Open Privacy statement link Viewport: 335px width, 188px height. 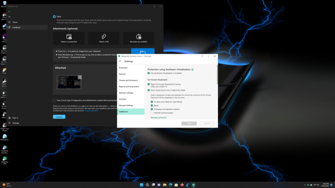pyautogui.click(x=91, y=111)
